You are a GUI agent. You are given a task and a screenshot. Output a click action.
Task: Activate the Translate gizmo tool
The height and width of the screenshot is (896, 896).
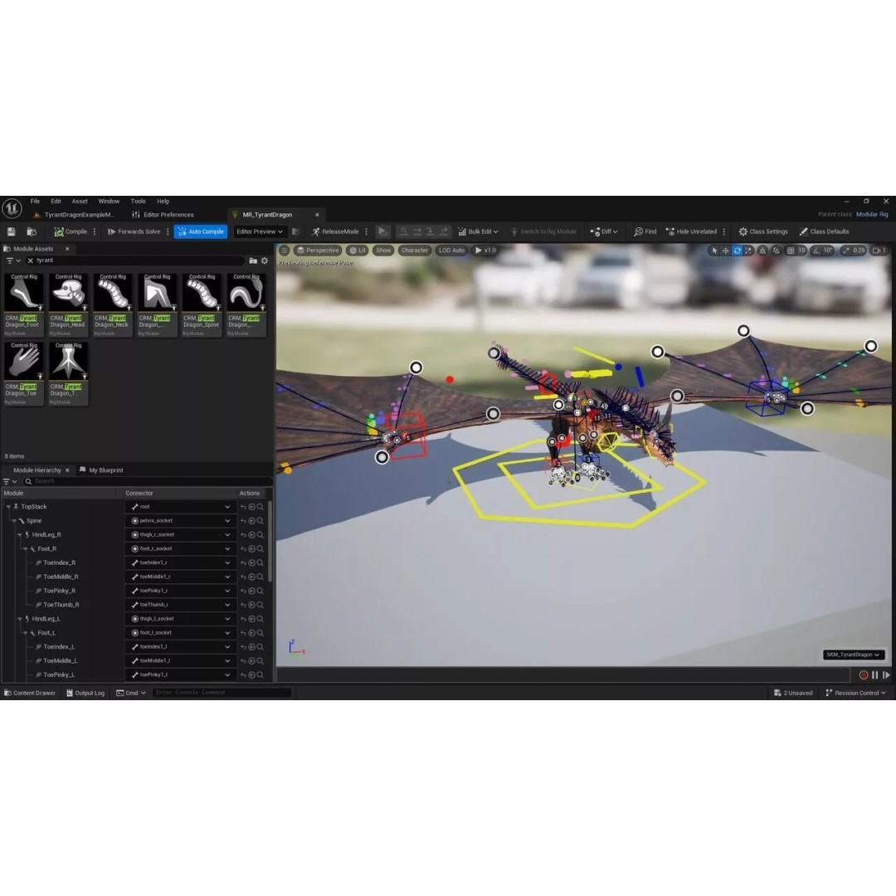click(725, 251)
